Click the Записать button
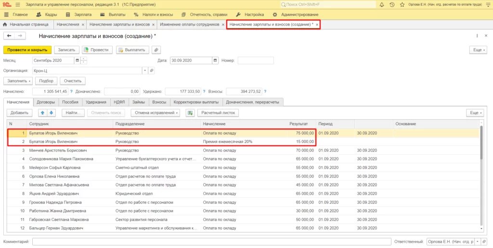 coord(66,50)
